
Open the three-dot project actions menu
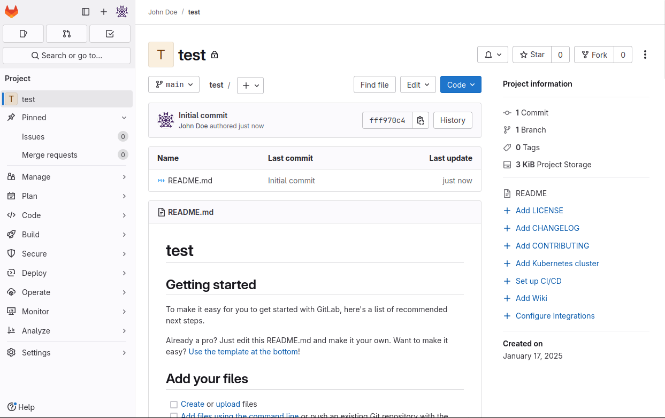click(x=645, y=55)
